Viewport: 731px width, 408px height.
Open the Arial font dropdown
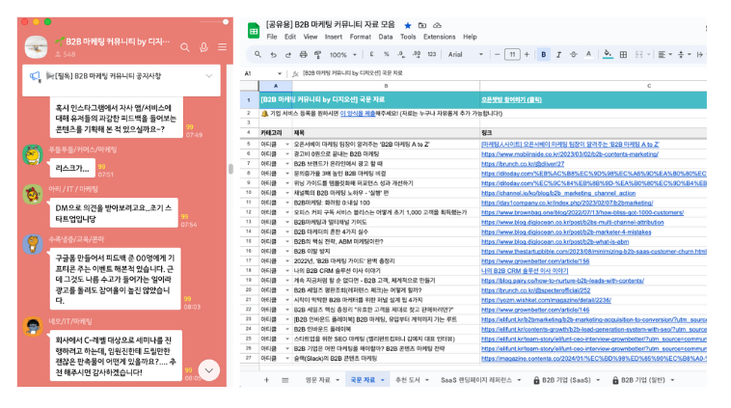[x=465, y=55]
